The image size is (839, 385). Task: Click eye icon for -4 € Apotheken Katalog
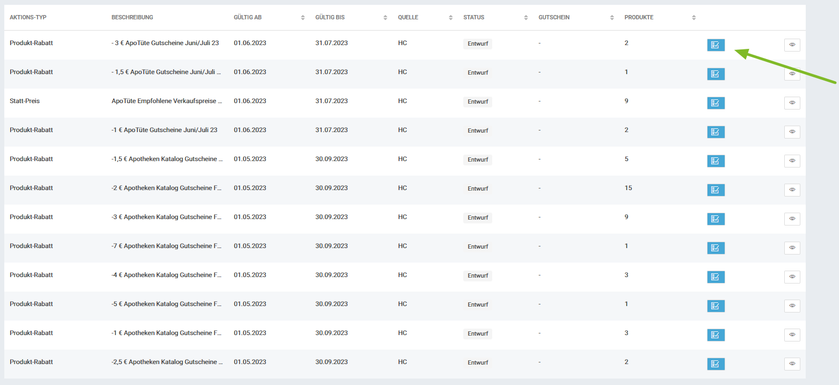click(792, 277)
